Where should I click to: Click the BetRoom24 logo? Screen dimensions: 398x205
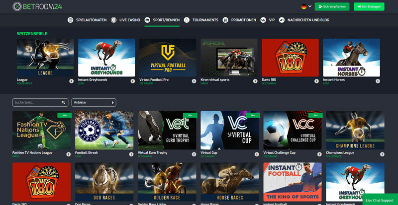37,6
